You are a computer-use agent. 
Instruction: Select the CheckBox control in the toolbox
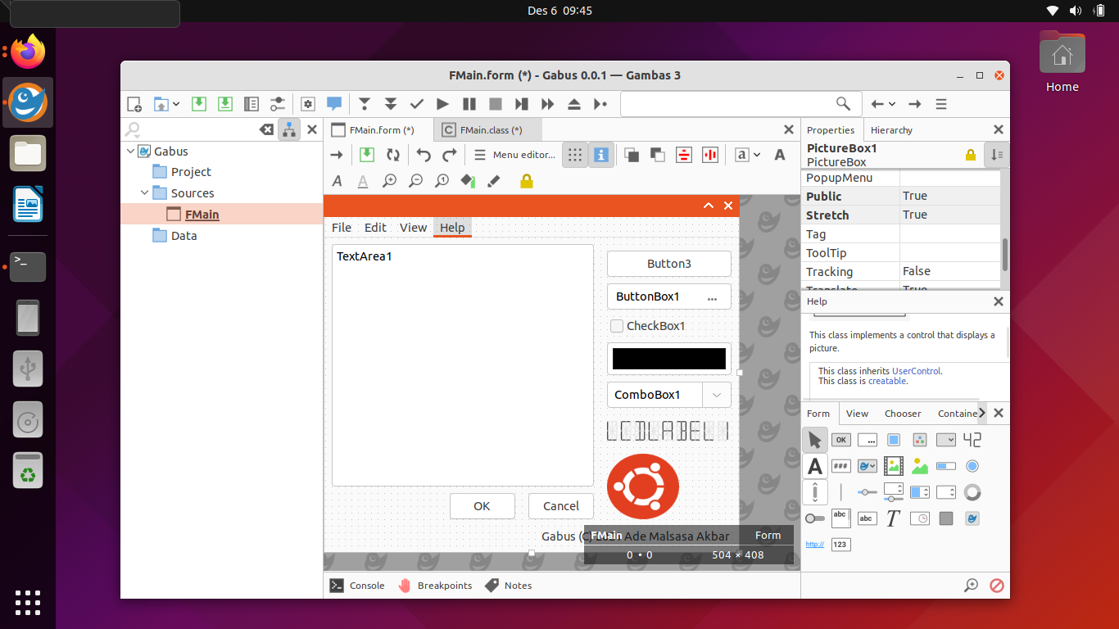coord(894,440)
